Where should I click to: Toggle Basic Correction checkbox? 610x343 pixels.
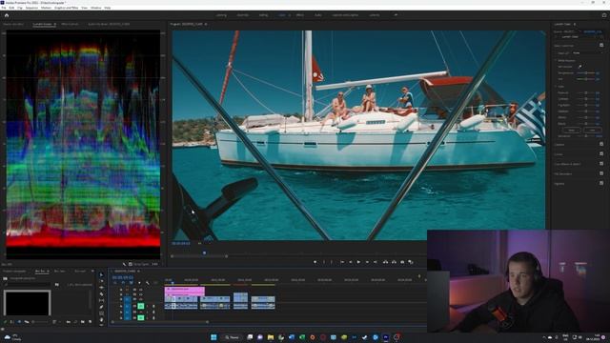point(601,46)
